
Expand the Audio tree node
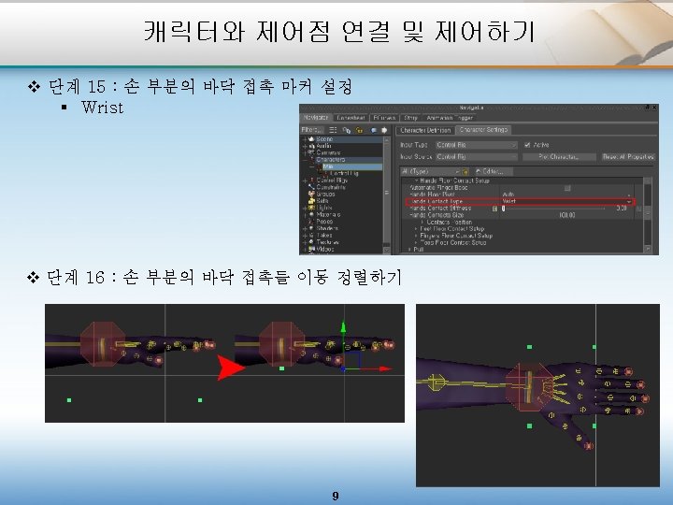point(305,146)
